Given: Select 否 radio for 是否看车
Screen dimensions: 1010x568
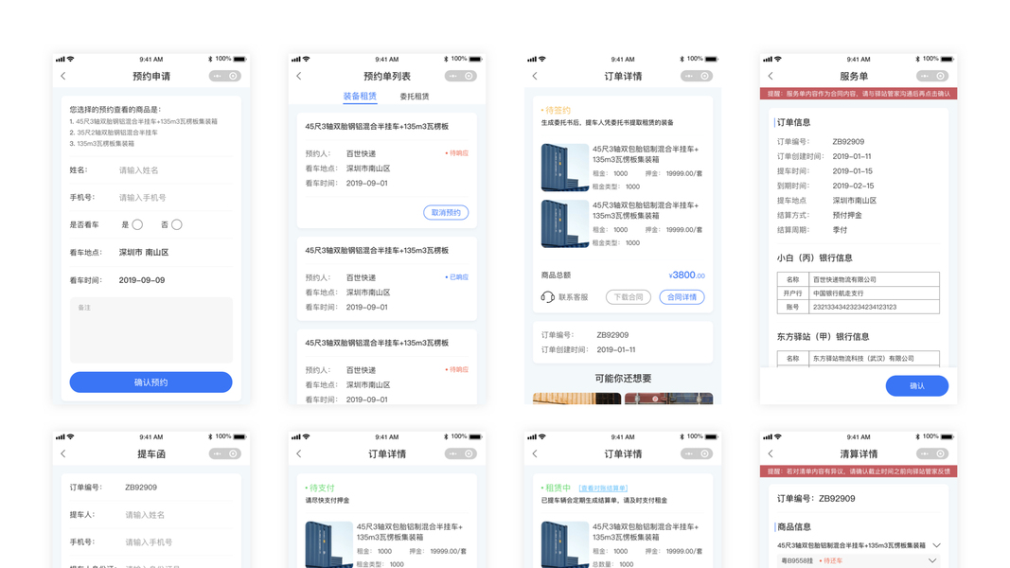Looking at the screenshot, I should (x=176, y=224).
